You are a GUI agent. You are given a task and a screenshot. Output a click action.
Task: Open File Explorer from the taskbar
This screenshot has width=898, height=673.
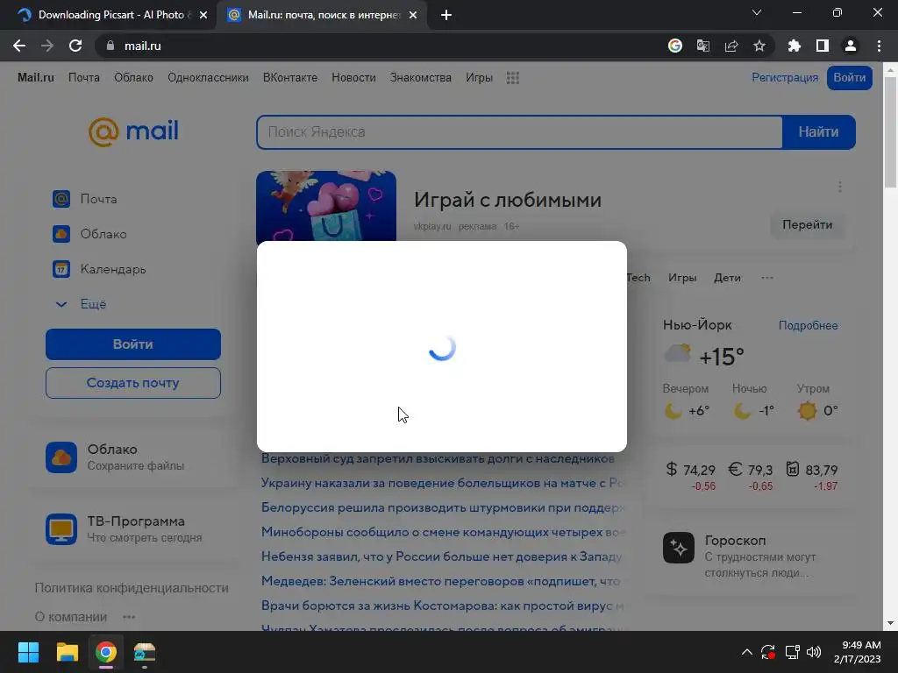click(x=67, y=652)
